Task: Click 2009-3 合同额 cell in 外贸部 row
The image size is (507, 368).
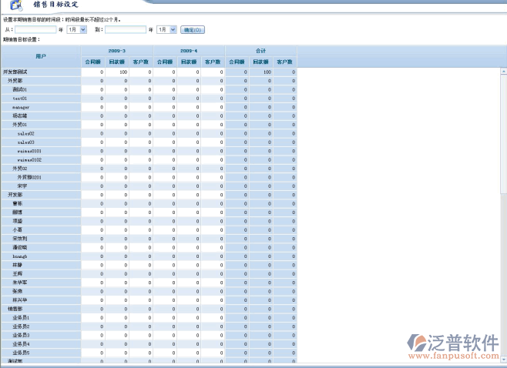Action: 93,81
